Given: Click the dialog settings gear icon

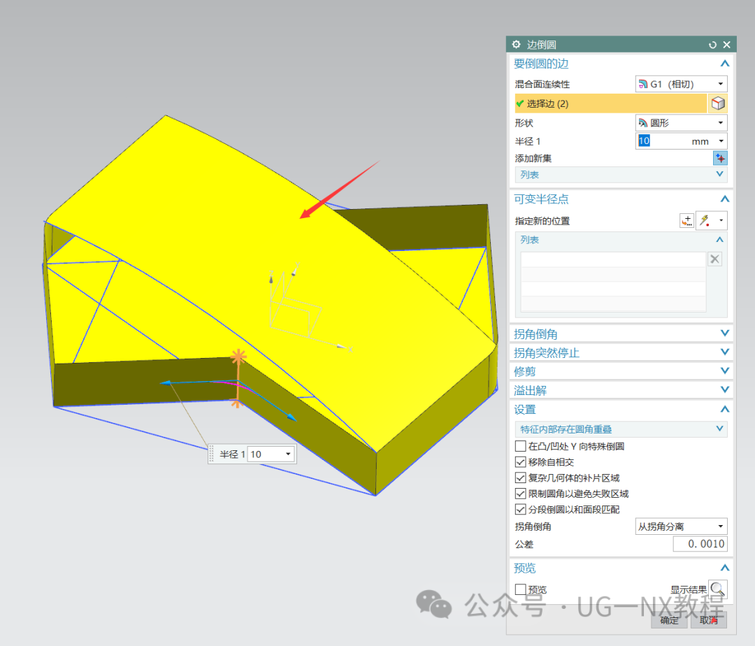Looking at the screenshot, I should pos(516,44).
